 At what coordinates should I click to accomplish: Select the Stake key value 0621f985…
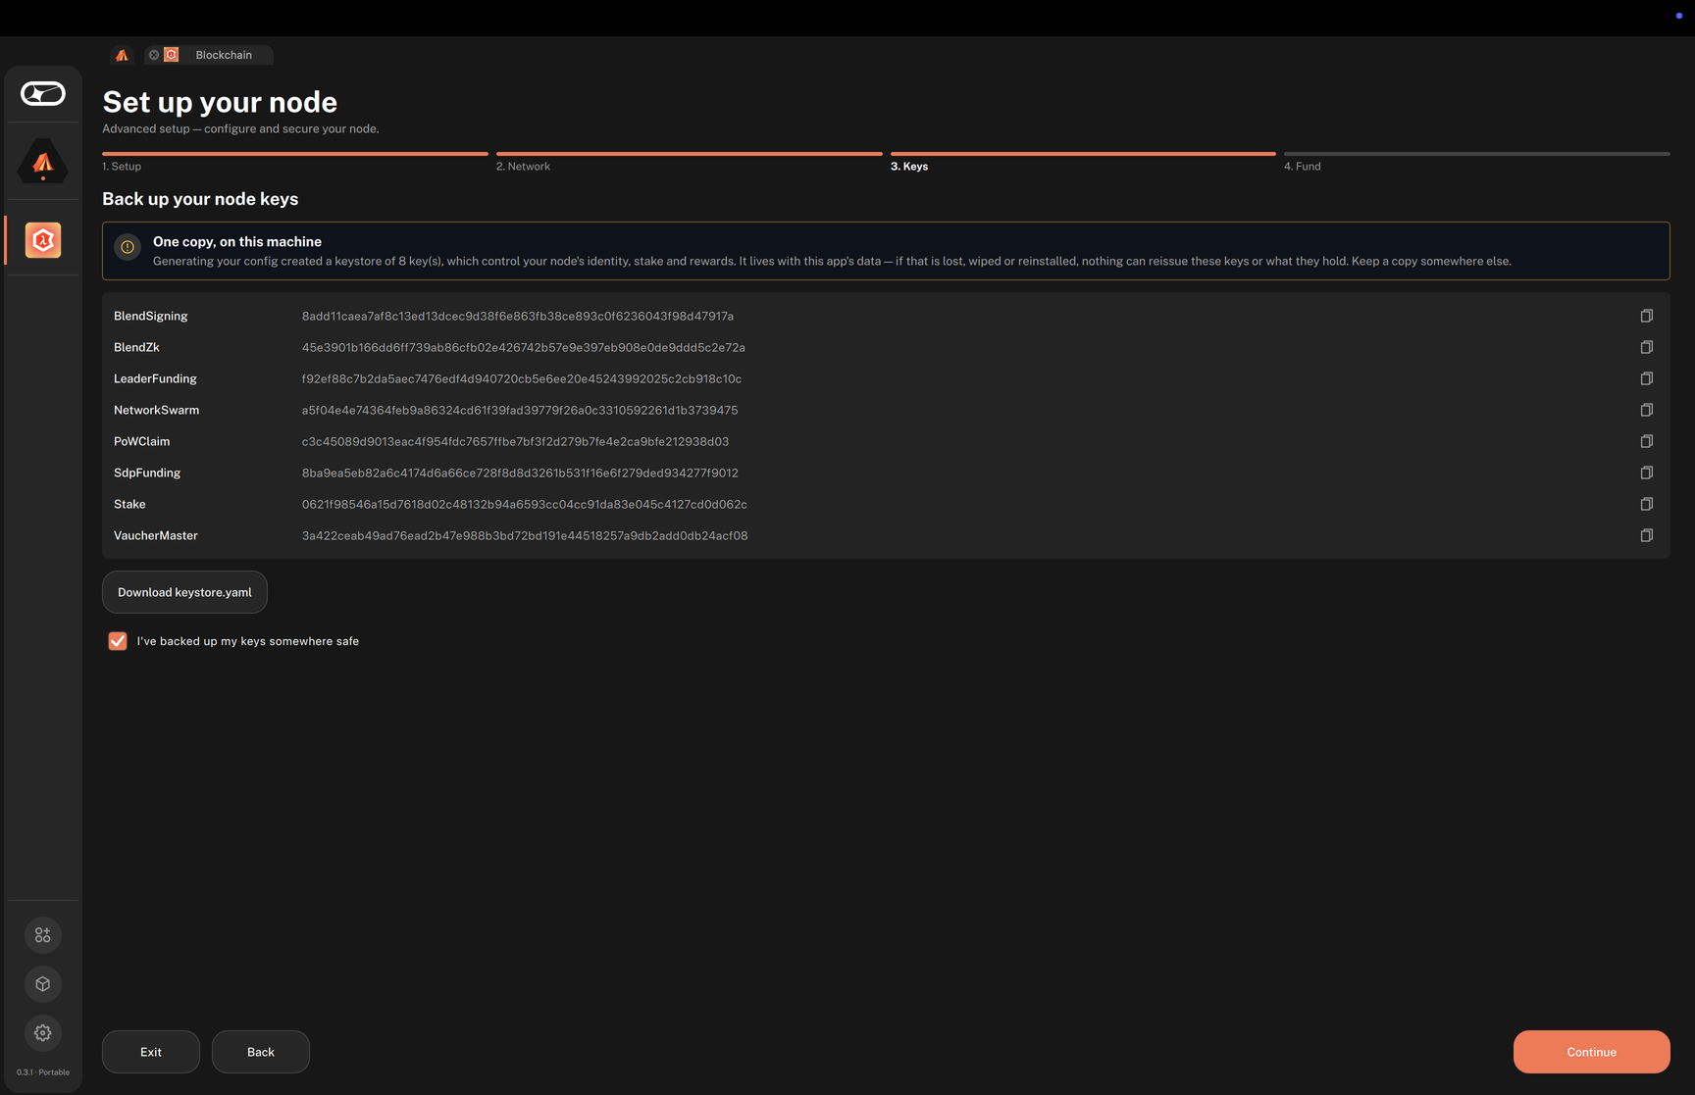(x=525, y=504)
